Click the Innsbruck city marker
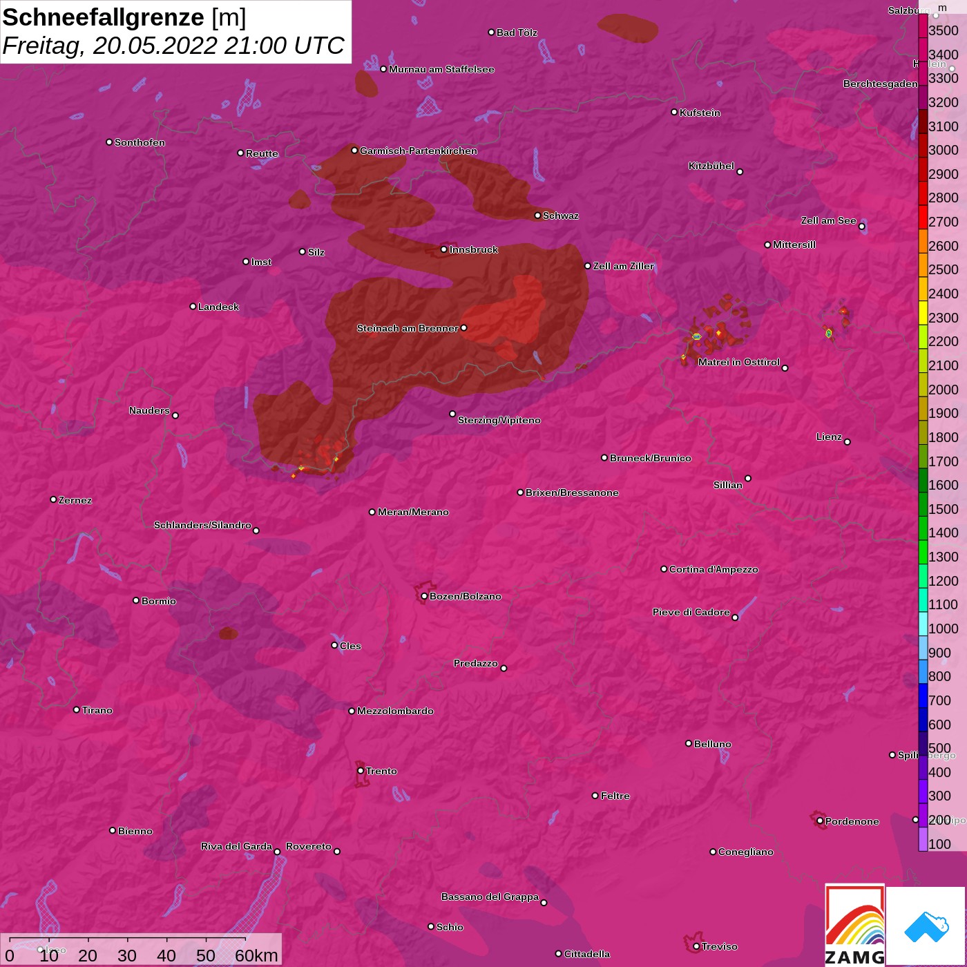Screen dimensions: 967x967 click(443, 249)
